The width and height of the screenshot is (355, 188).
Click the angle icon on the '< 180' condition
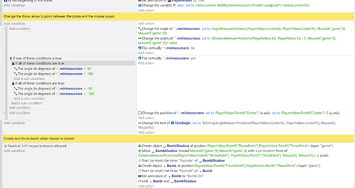pyautogui.click(x=15, y=74)
